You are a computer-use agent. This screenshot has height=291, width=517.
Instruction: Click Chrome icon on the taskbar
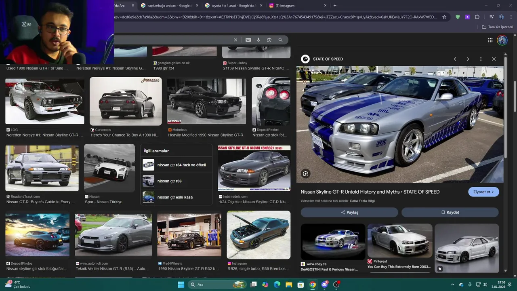tap(313, 285)
